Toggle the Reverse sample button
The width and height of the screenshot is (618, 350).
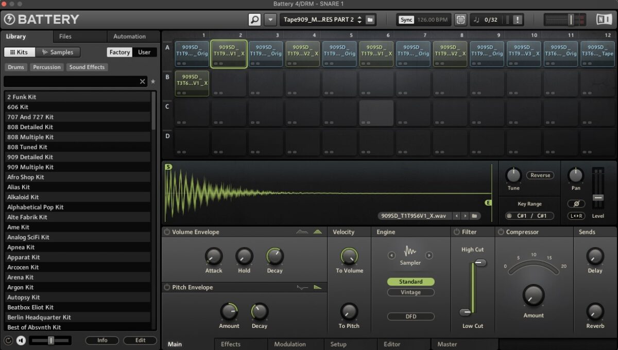540,176
